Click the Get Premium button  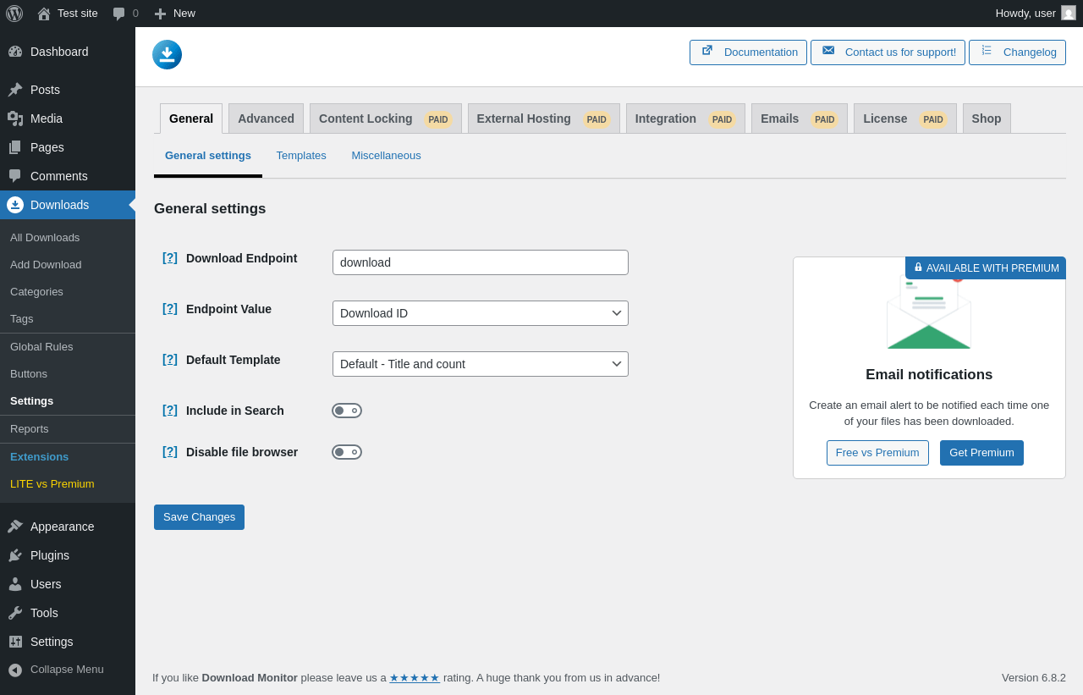981,453
